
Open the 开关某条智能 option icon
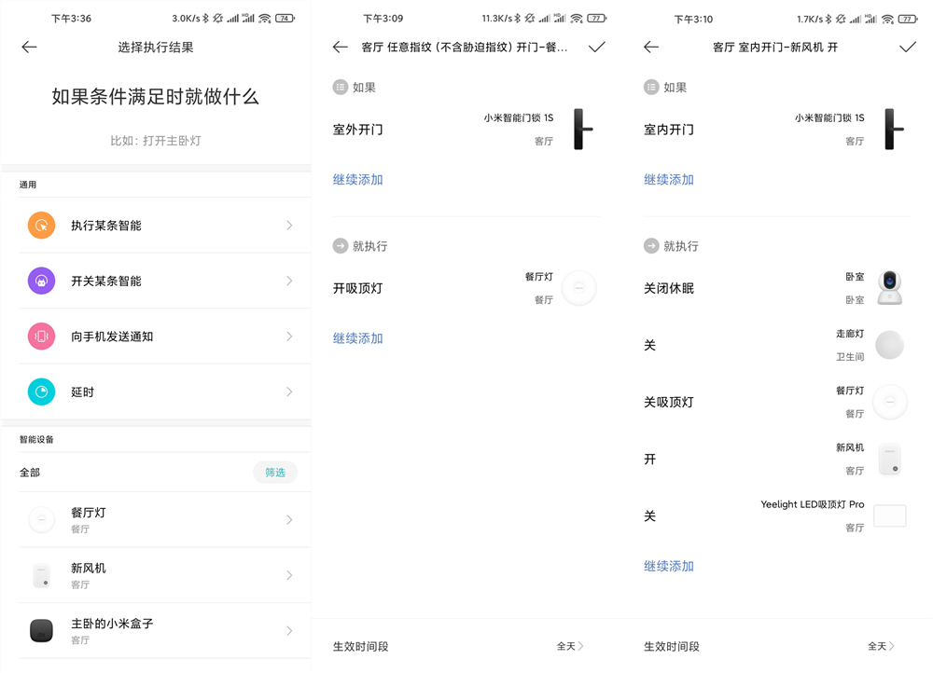[41, 281]
